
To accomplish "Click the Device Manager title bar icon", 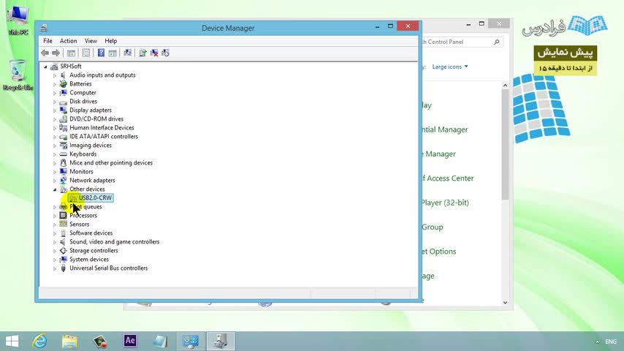I will click(x=44, y=28).
